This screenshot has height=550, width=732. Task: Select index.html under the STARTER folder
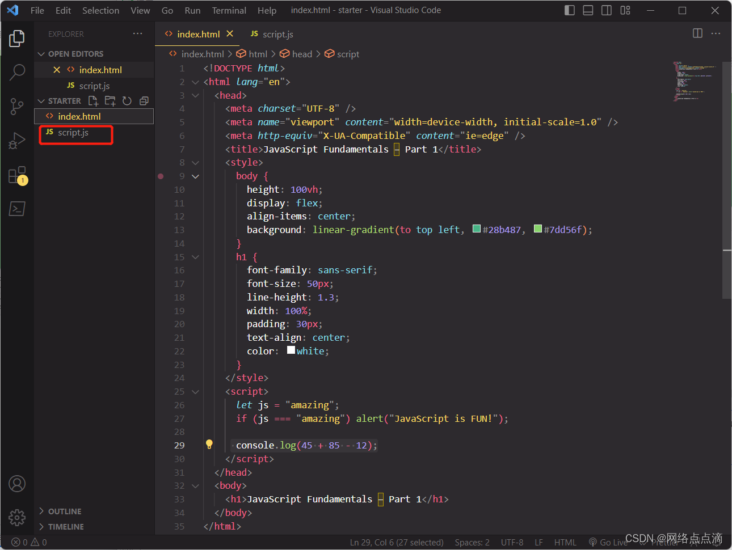click(94, 116)
